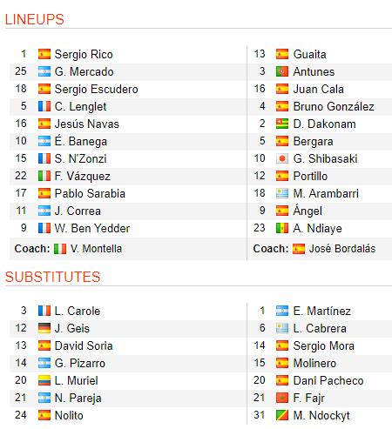The image size is (392, 429).
Task: Click the Japan flag next to G. Shibasaki
Action: click(282, 158)
